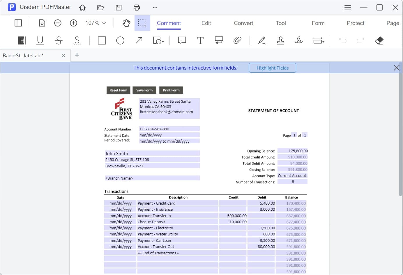Expand the shape tool options
403x275 pixels.
pyautogui.click(x=159, y=40)
